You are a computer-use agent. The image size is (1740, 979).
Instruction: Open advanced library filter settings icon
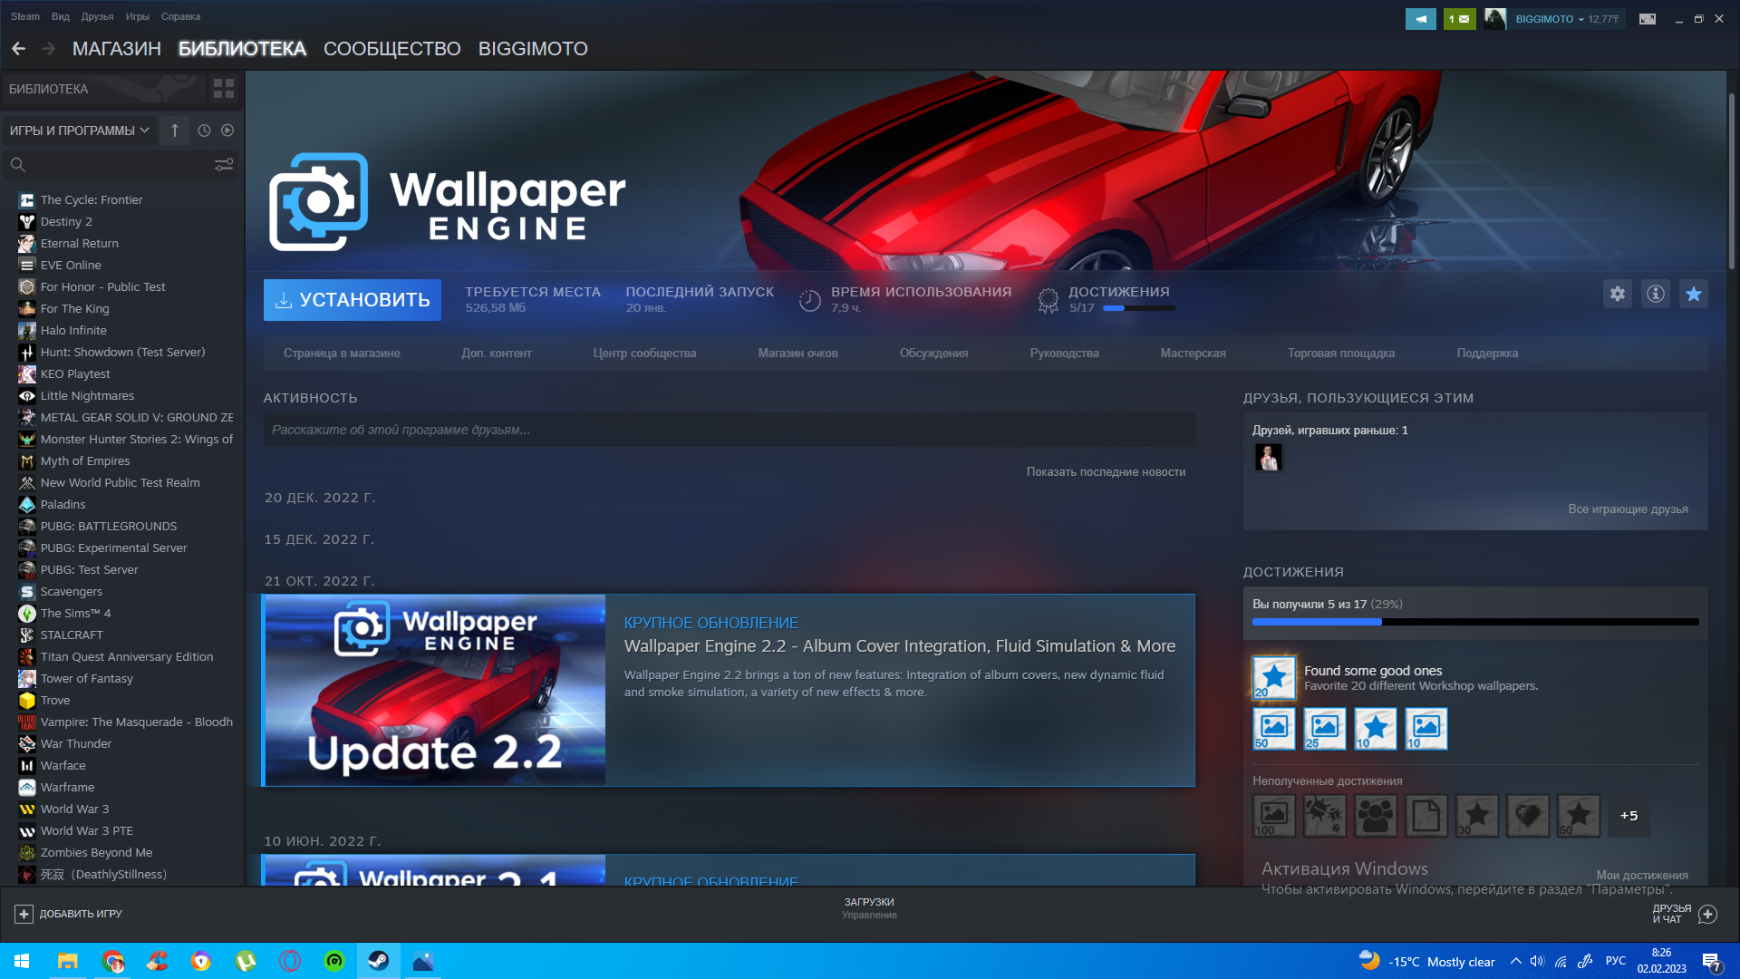(224, 164)
